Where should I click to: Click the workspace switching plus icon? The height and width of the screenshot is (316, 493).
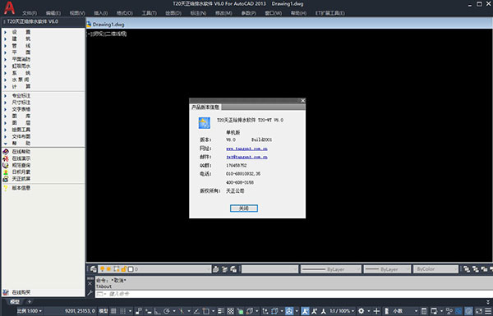coord(376,311)
